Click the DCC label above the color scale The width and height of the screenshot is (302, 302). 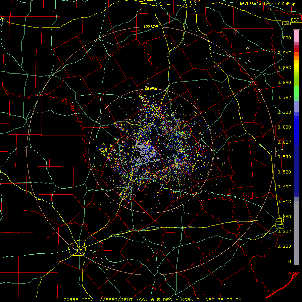pos(295,20)
